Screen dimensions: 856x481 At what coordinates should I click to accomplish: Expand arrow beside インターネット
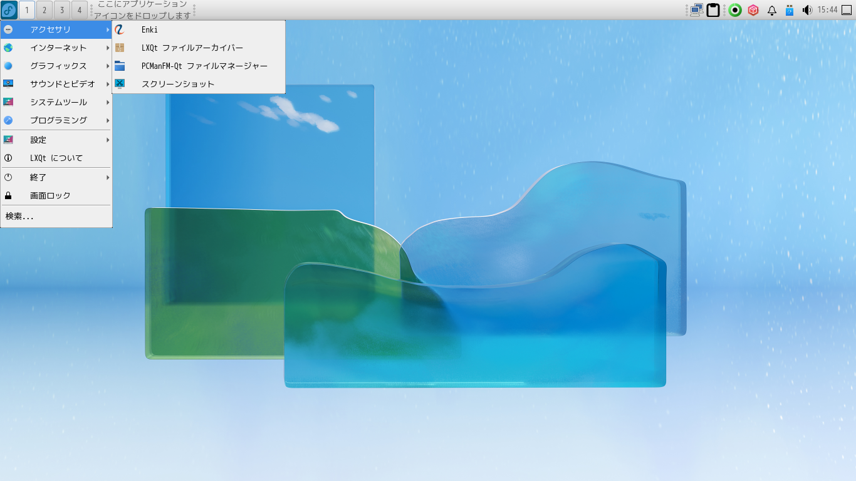point(108,48)
